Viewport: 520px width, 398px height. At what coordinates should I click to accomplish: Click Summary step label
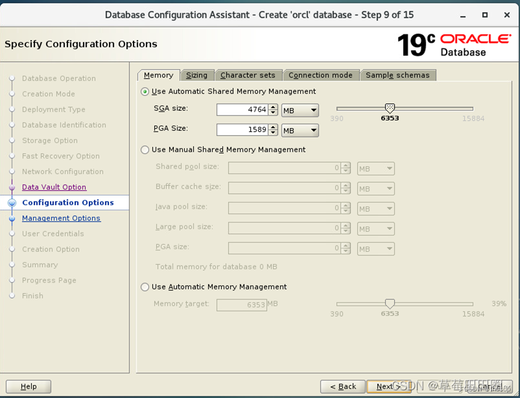(40, 265)
